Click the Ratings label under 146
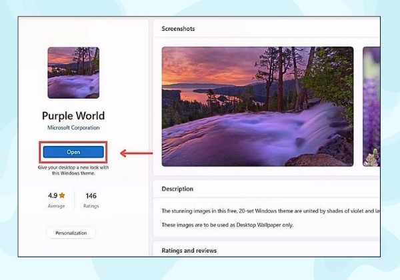The image size is (400, 280). [x=91, y=206]
